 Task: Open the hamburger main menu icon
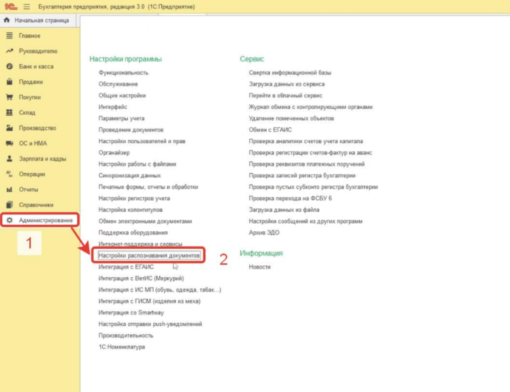(27, 7)
